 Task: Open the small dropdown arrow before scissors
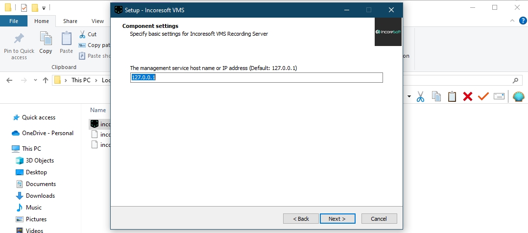(409, 96)
